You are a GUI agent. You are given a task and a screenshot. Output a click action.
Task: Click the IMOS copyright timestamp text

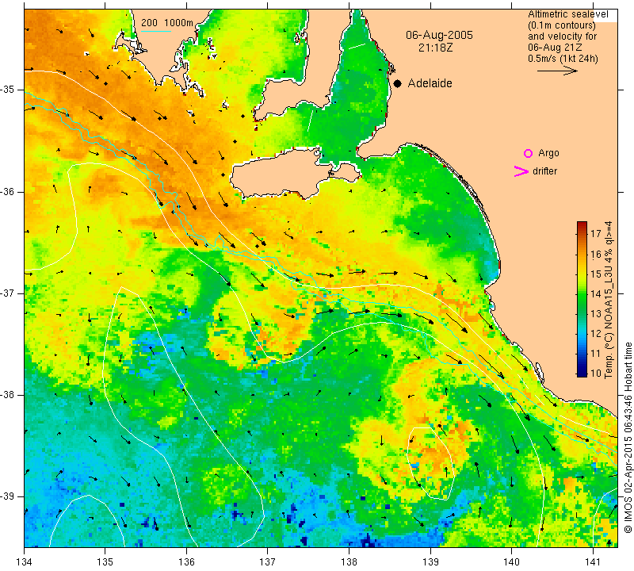click(x=628, y=438)
